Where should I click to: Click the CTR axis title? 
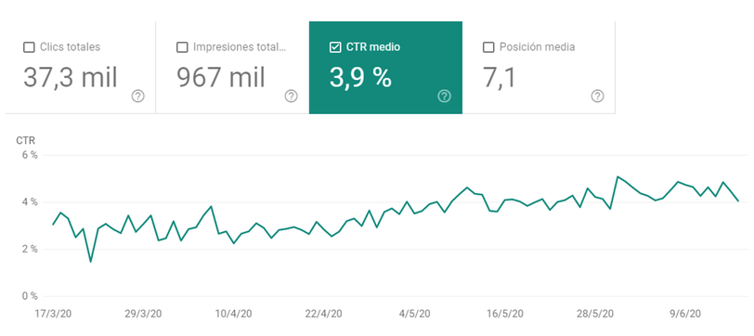click(x=25, y=141)
